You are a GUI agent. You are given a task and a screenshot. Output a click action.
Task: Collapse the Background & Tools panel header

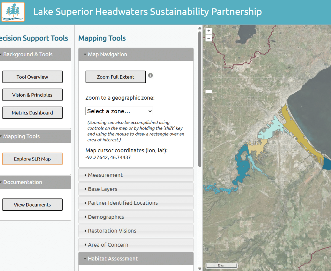point(35,55)
